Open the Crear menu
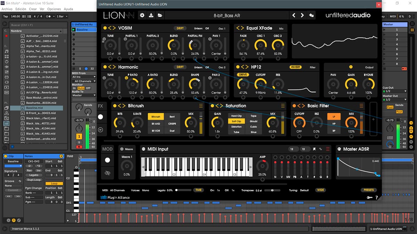The height and width of the screenshot is (234, 417). coord(33,9)
